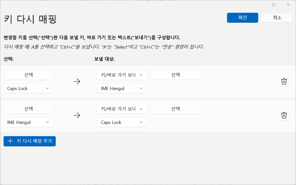Image resolution: width=296 pixels, height=185 pixels.
Task: Open the source IME Hangul dropdown in second row
Action: click(x=28, y=122)
